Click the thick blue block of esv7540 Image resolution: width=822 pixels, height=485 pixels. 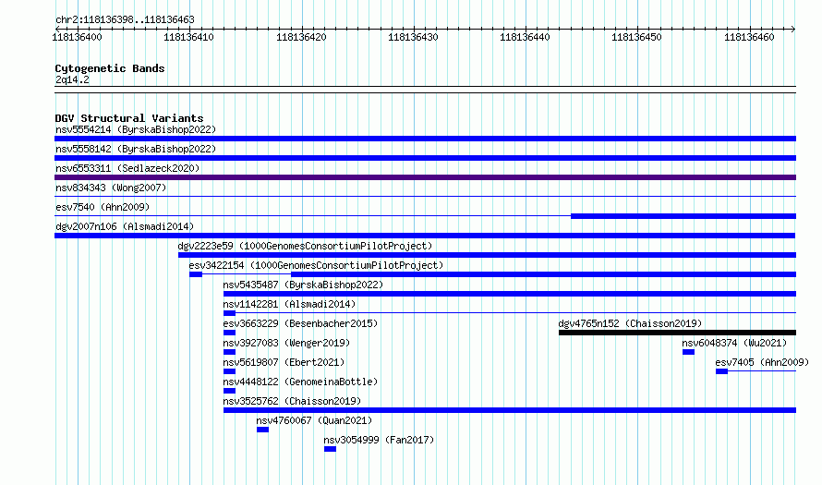point(683,216)
